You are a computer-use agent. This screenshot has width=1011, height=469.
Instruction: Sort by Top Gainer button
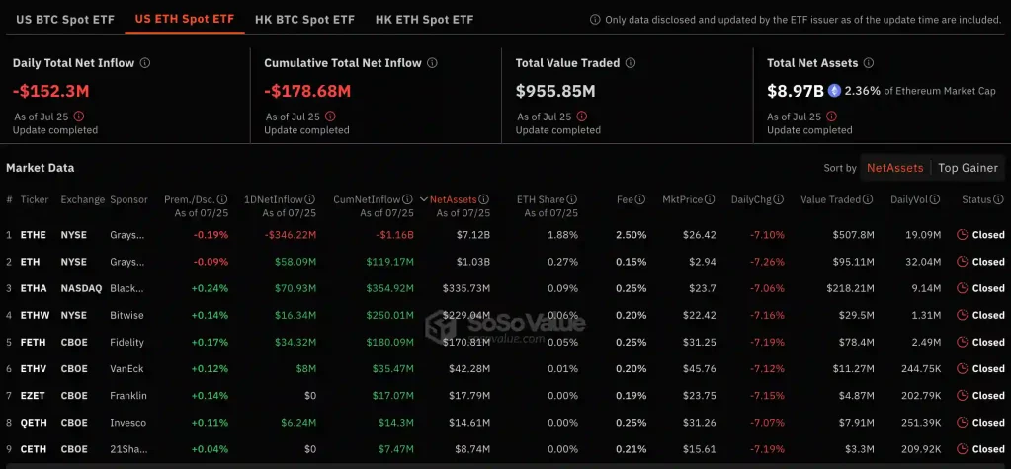coord(968,168)
